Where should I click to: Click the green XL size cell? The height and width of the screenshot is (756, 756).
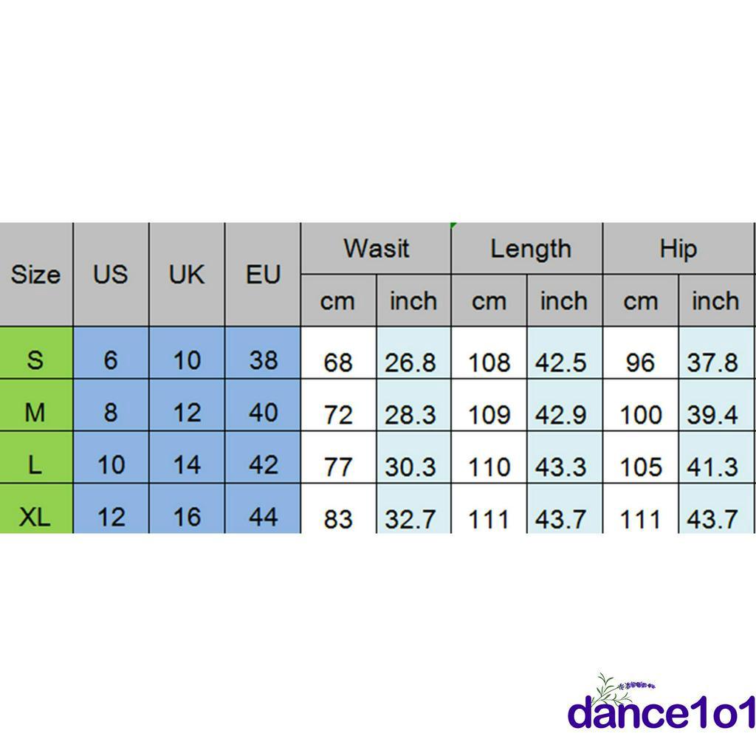(x=35, y=516)
